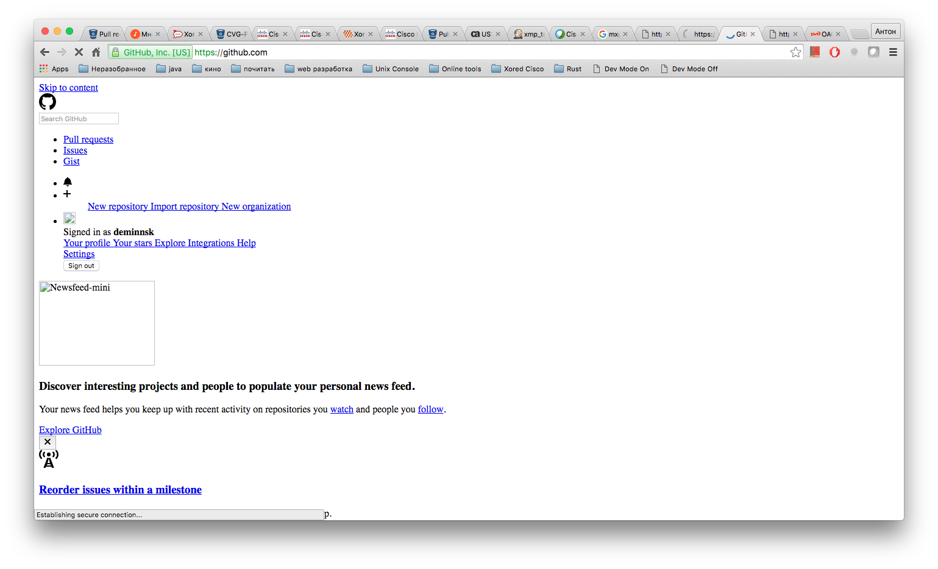The image size is (938, 569).
Task: Click the Integrations link
Action: tap(211, 243)
